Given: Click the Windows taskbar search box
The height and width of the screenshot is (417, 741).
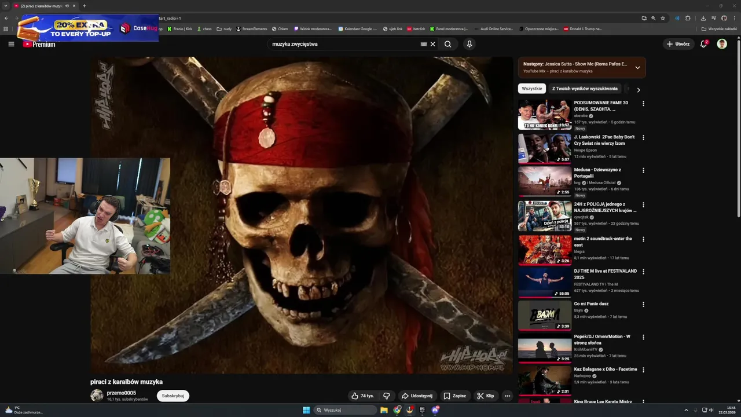Looking at the screenshot, I should click(346, 410).
